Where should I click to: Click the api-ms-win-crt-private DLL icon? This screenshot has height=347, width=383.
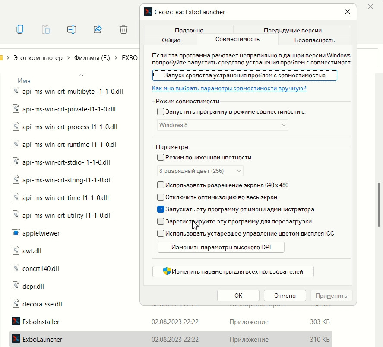(16, 109)
